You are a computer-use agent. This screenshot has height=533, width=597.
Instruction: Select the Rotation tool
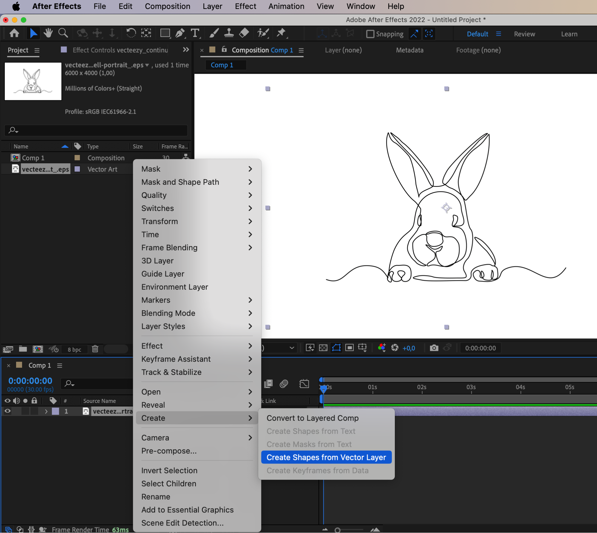131,33
